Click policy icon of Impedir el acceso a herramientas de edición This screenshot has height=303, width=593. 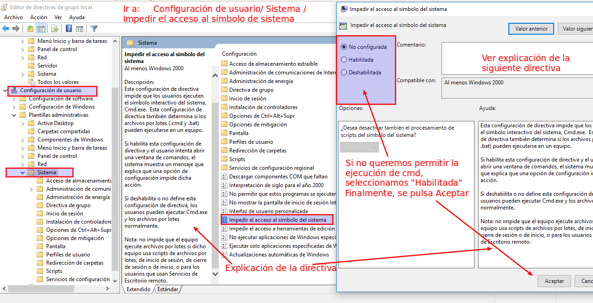[x=224, y=229]
